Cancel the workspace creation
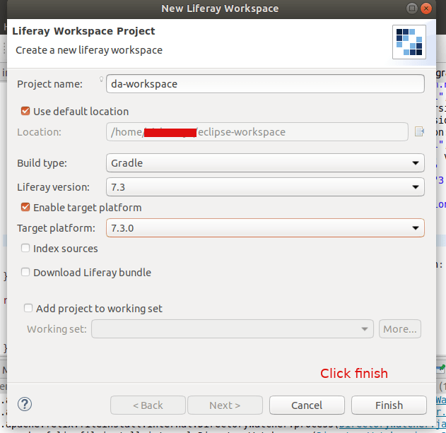Screen dimensions: 446x433 pyautogui.click(x=306, y=405)
